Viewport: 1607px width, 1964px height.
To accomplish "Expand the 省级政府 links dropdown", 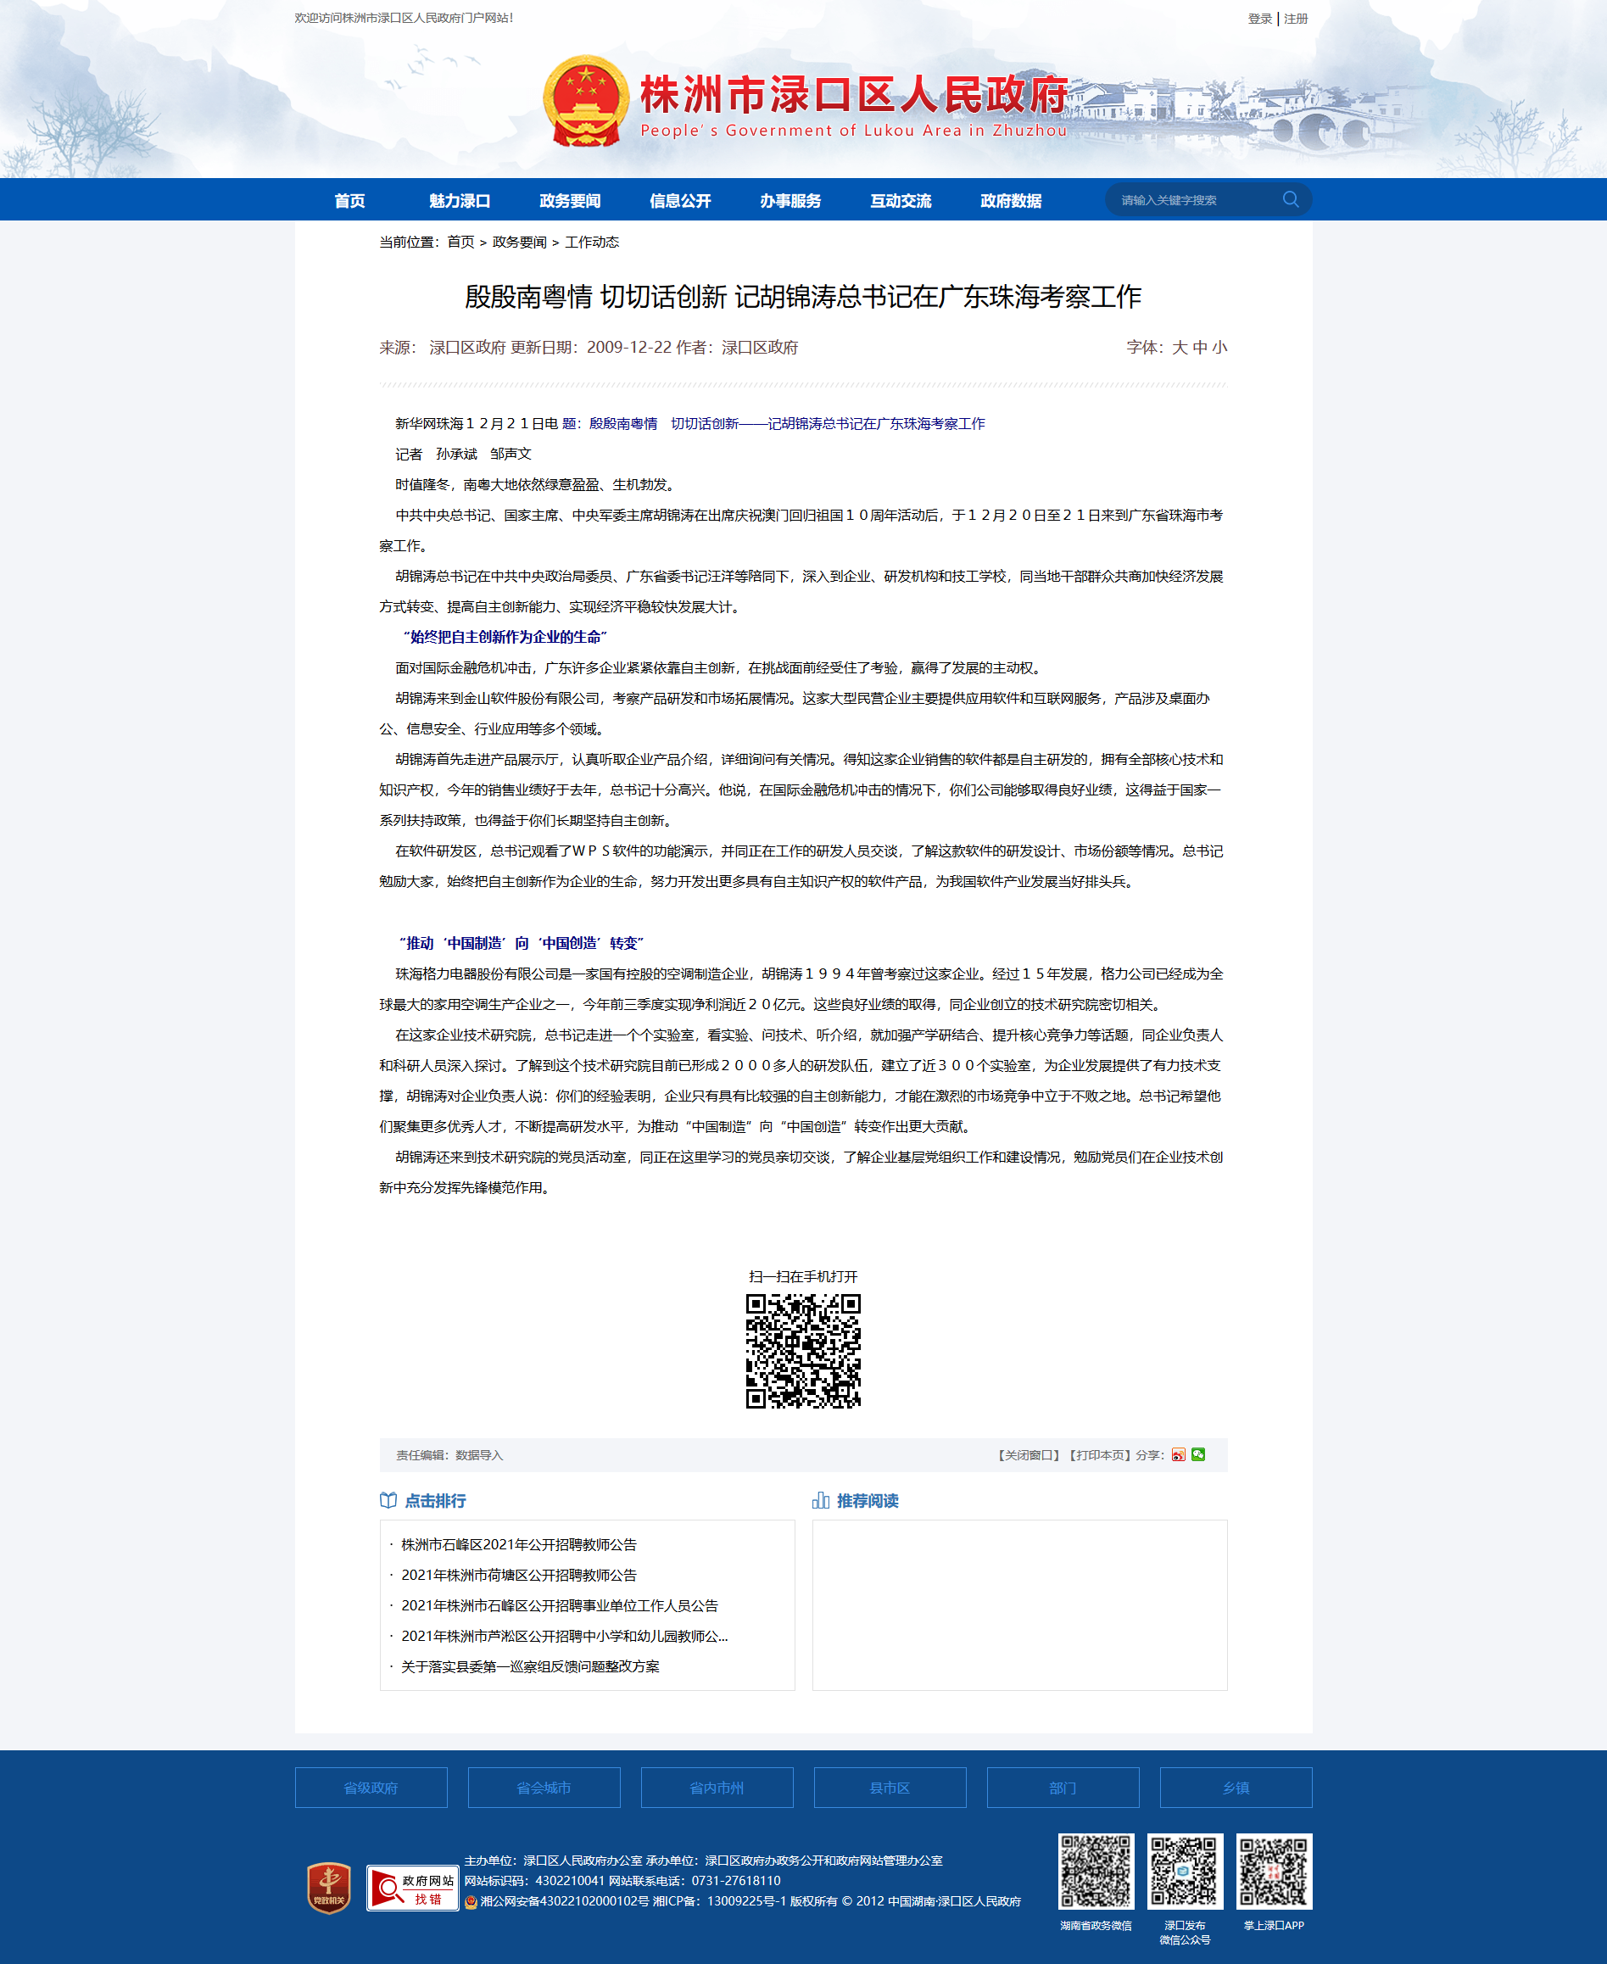I will click(371, 1788).
